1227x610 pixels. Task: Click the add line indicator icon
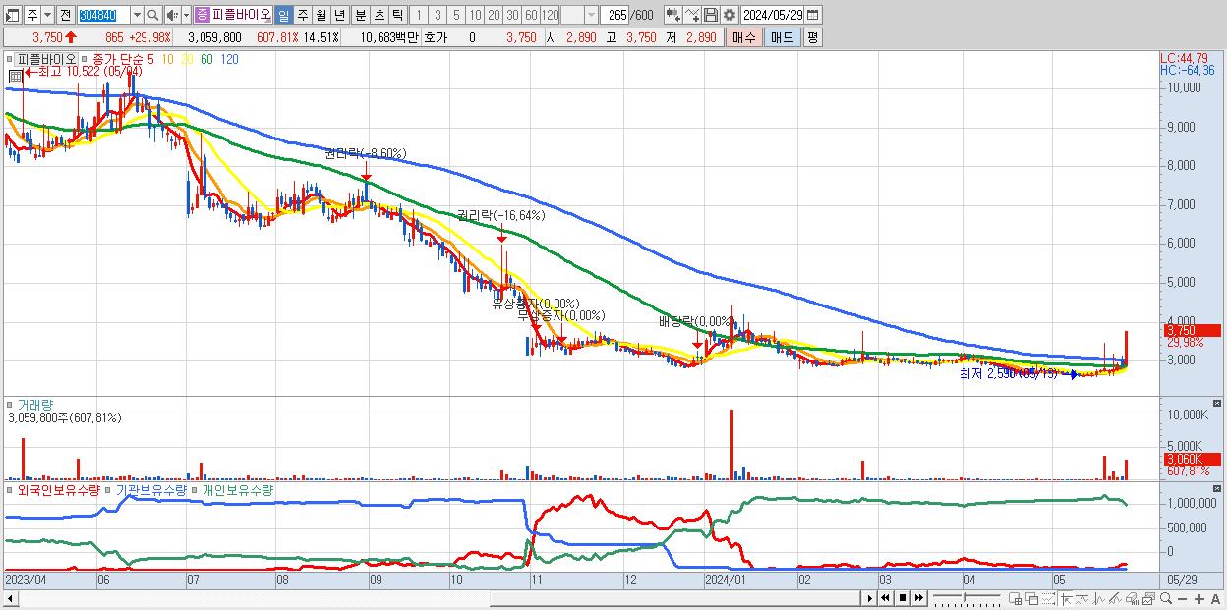(692, 15)
